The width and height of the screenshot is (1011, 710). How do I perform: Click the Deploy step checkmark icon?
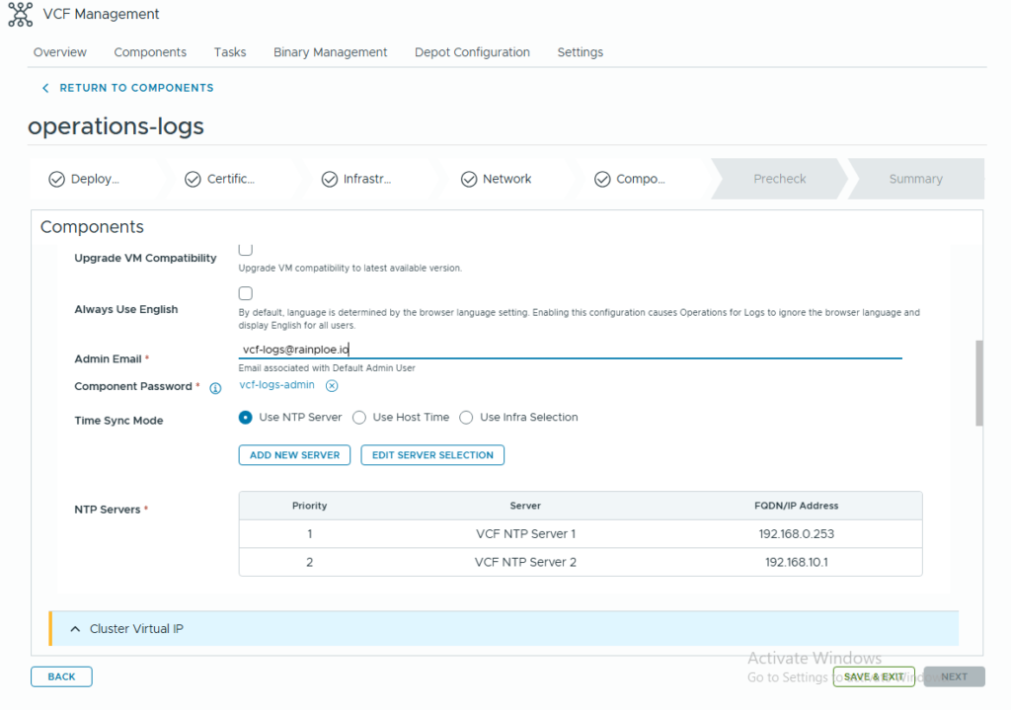tap(56, 179)
